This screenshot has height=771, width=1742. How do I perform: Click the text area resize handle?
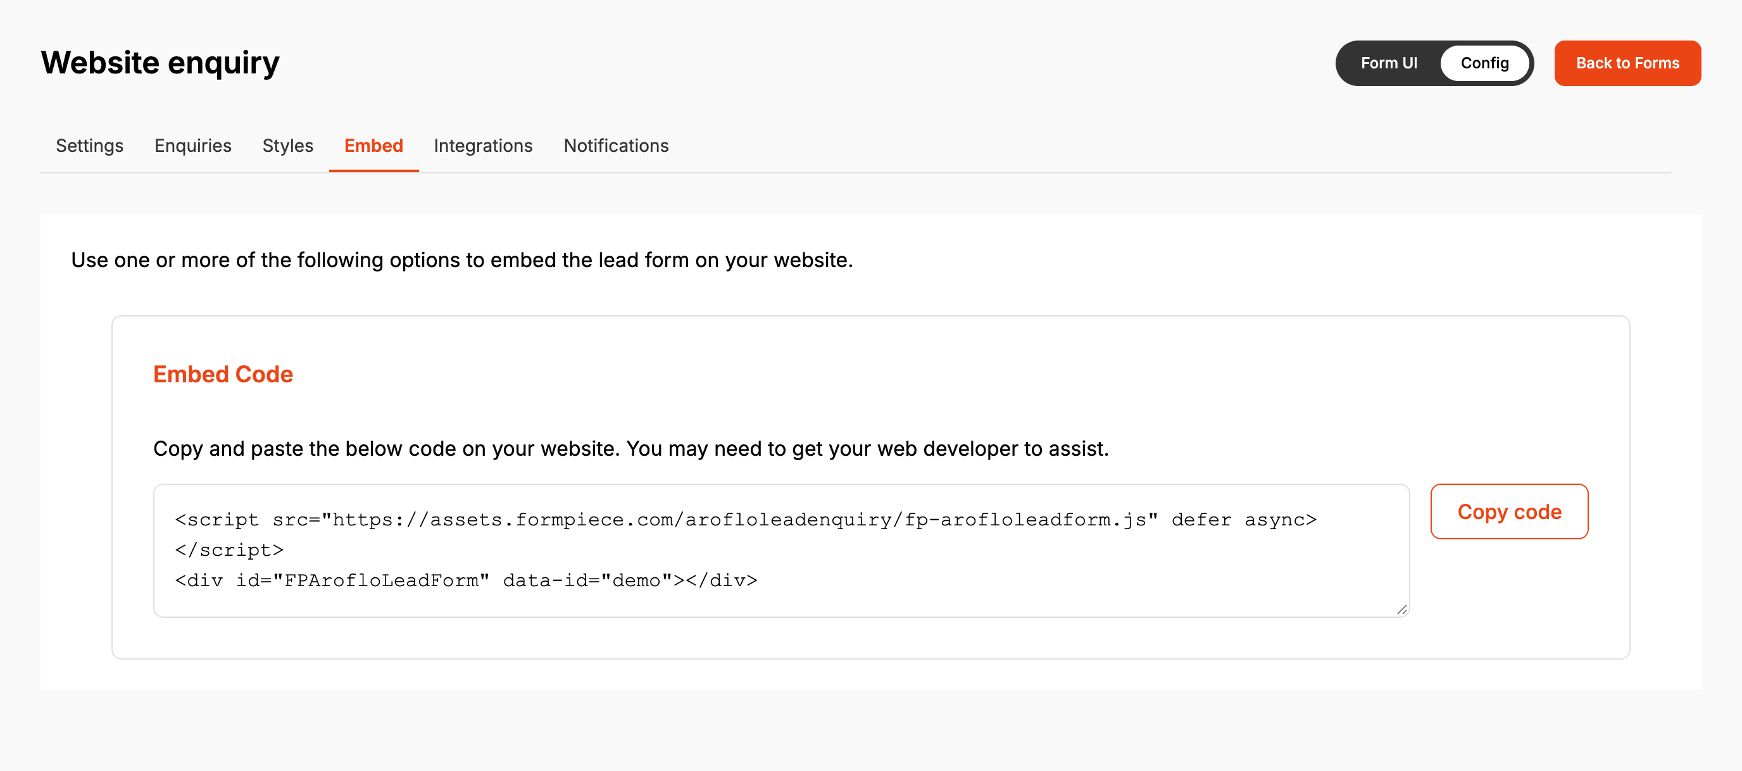pos(1401,610)
